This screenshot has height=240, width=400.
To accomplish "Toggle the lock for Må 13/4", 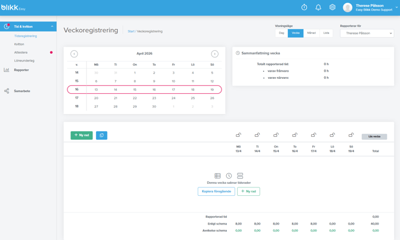I will point(238,135).
